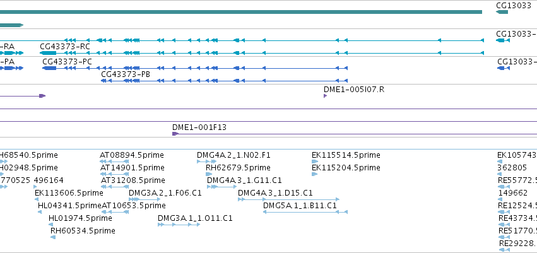Click the 496164 feature label
Image resolution: width=537 pixels, height=253 pixels.
pyautogui.click(x=49, y=180)
